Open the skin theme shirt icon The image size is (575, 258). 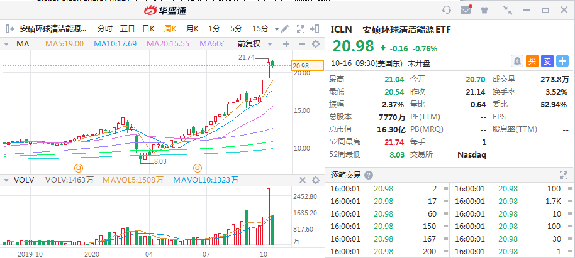tap(484, 10)
